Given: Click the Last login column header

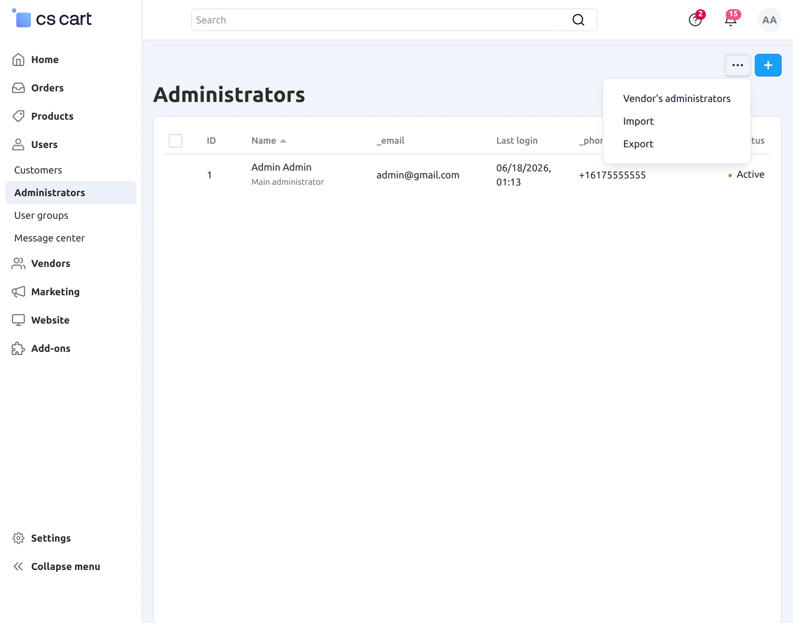Looking at the screenshot, I should click(x=517, y=141).
